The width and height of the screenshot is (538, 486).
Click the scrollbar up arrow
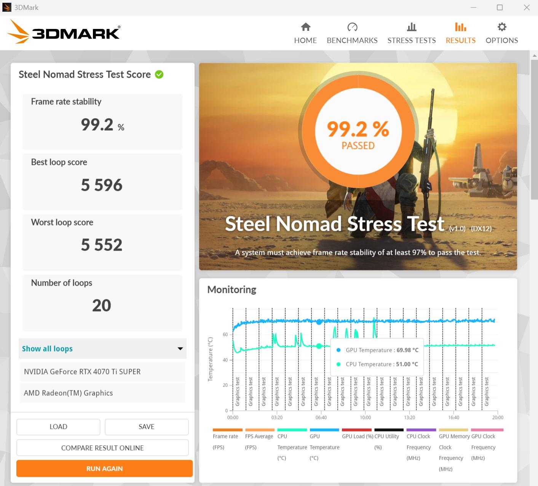click(534, 56)
